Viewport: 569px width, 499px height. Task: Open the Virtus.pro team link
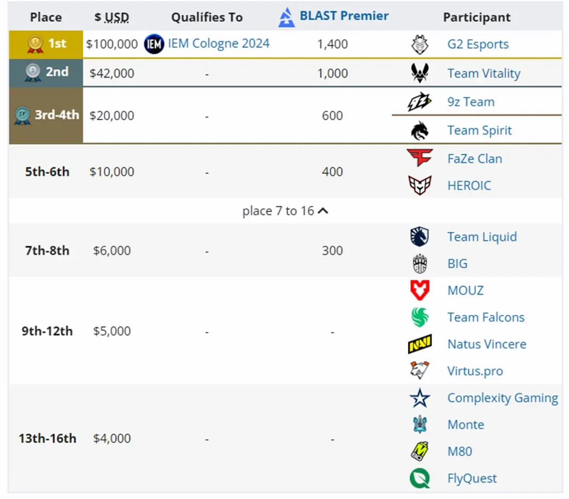click(475, 371)
